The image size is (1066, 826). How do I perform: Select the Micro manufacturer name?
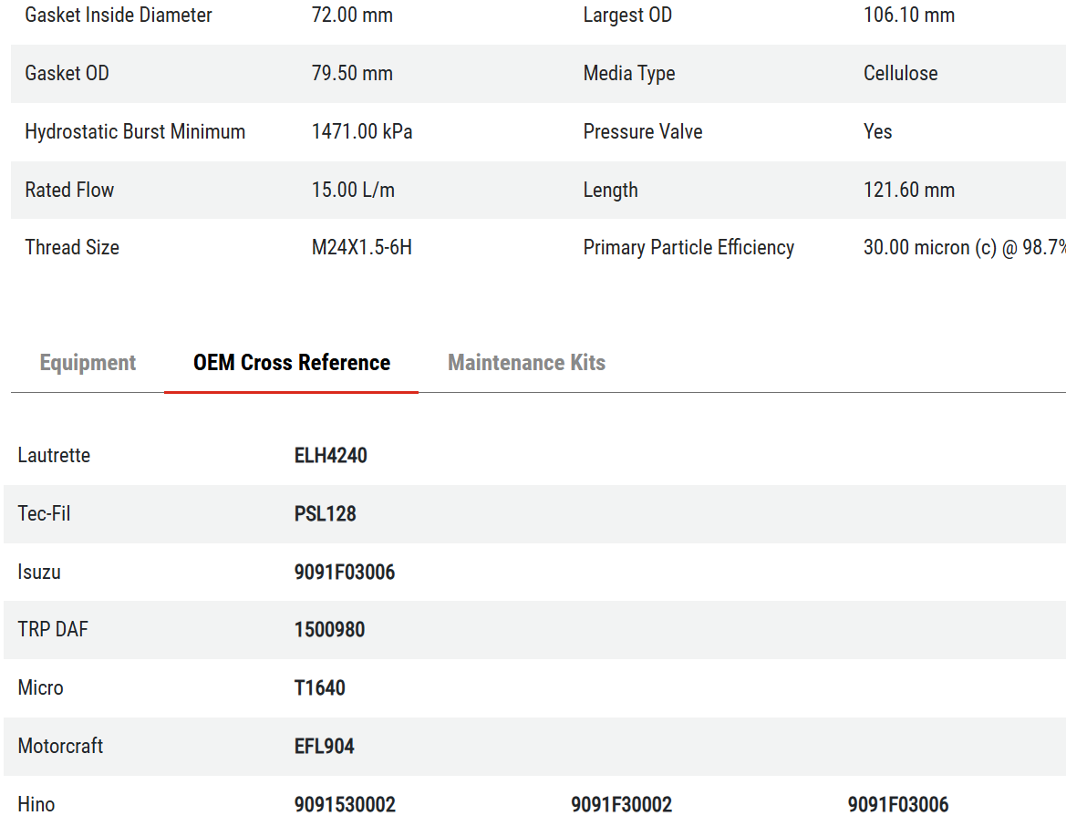40,688
